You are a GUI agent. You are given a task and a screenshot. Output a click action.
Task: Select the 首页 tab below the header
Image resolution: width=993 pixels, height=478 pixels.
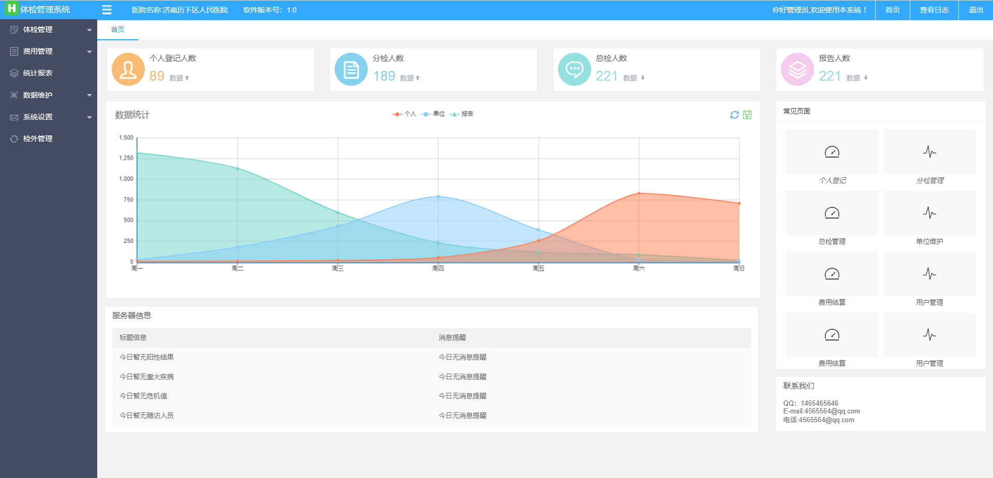pyautogui.click(x=118, y=30)
